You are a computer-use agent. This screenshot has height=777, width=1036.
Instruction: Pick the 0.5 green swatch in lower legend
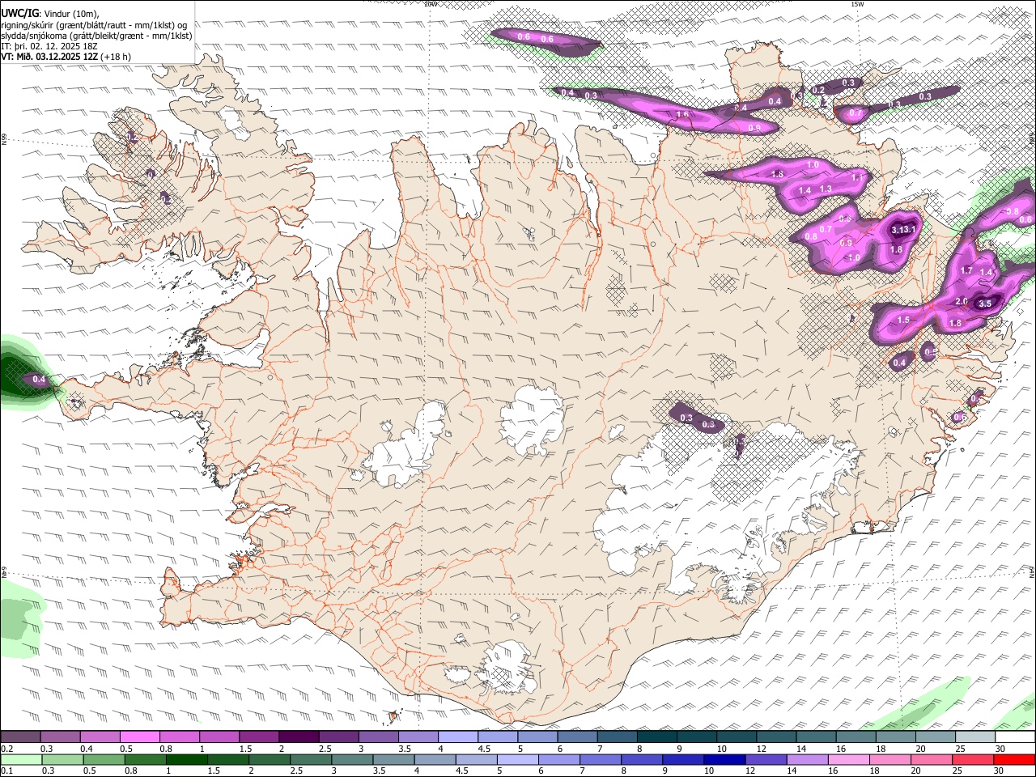103,759
